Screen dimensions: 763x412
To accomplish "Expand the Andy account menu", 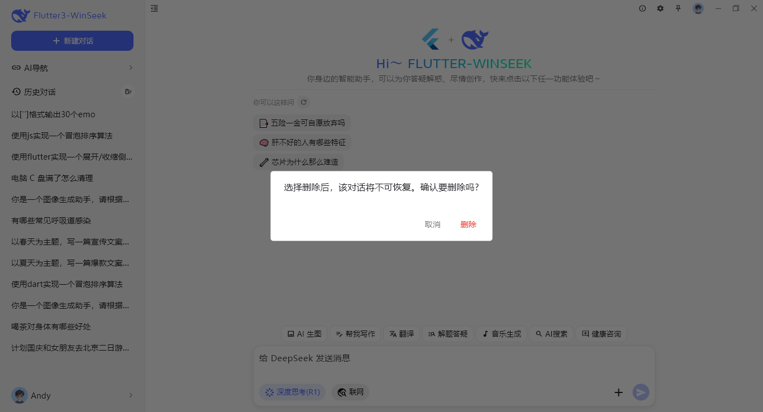I will 72,395.
